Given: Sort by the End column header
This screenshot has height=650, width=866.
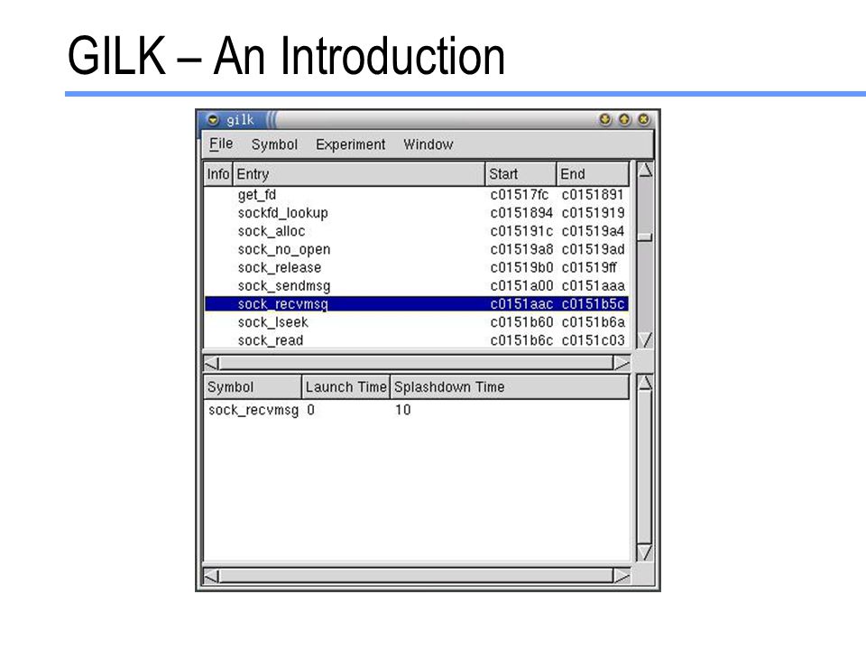Looking at the screenshot, I should click(x=593, y=174).
